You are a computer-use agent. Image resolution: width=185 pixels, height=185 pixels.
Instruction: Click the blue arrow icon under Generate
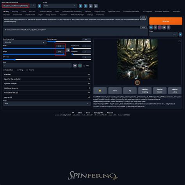click(151, 27)
